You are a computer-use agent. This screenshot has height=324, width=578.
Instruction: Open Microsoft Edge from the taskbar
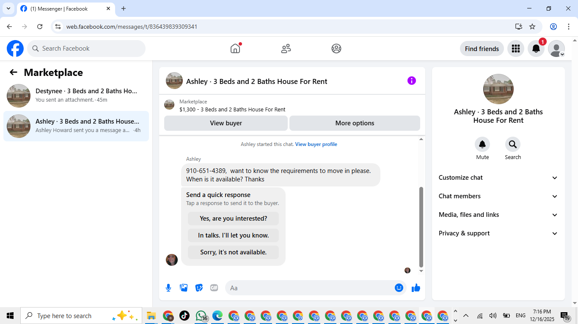click(x=217, y=316)
